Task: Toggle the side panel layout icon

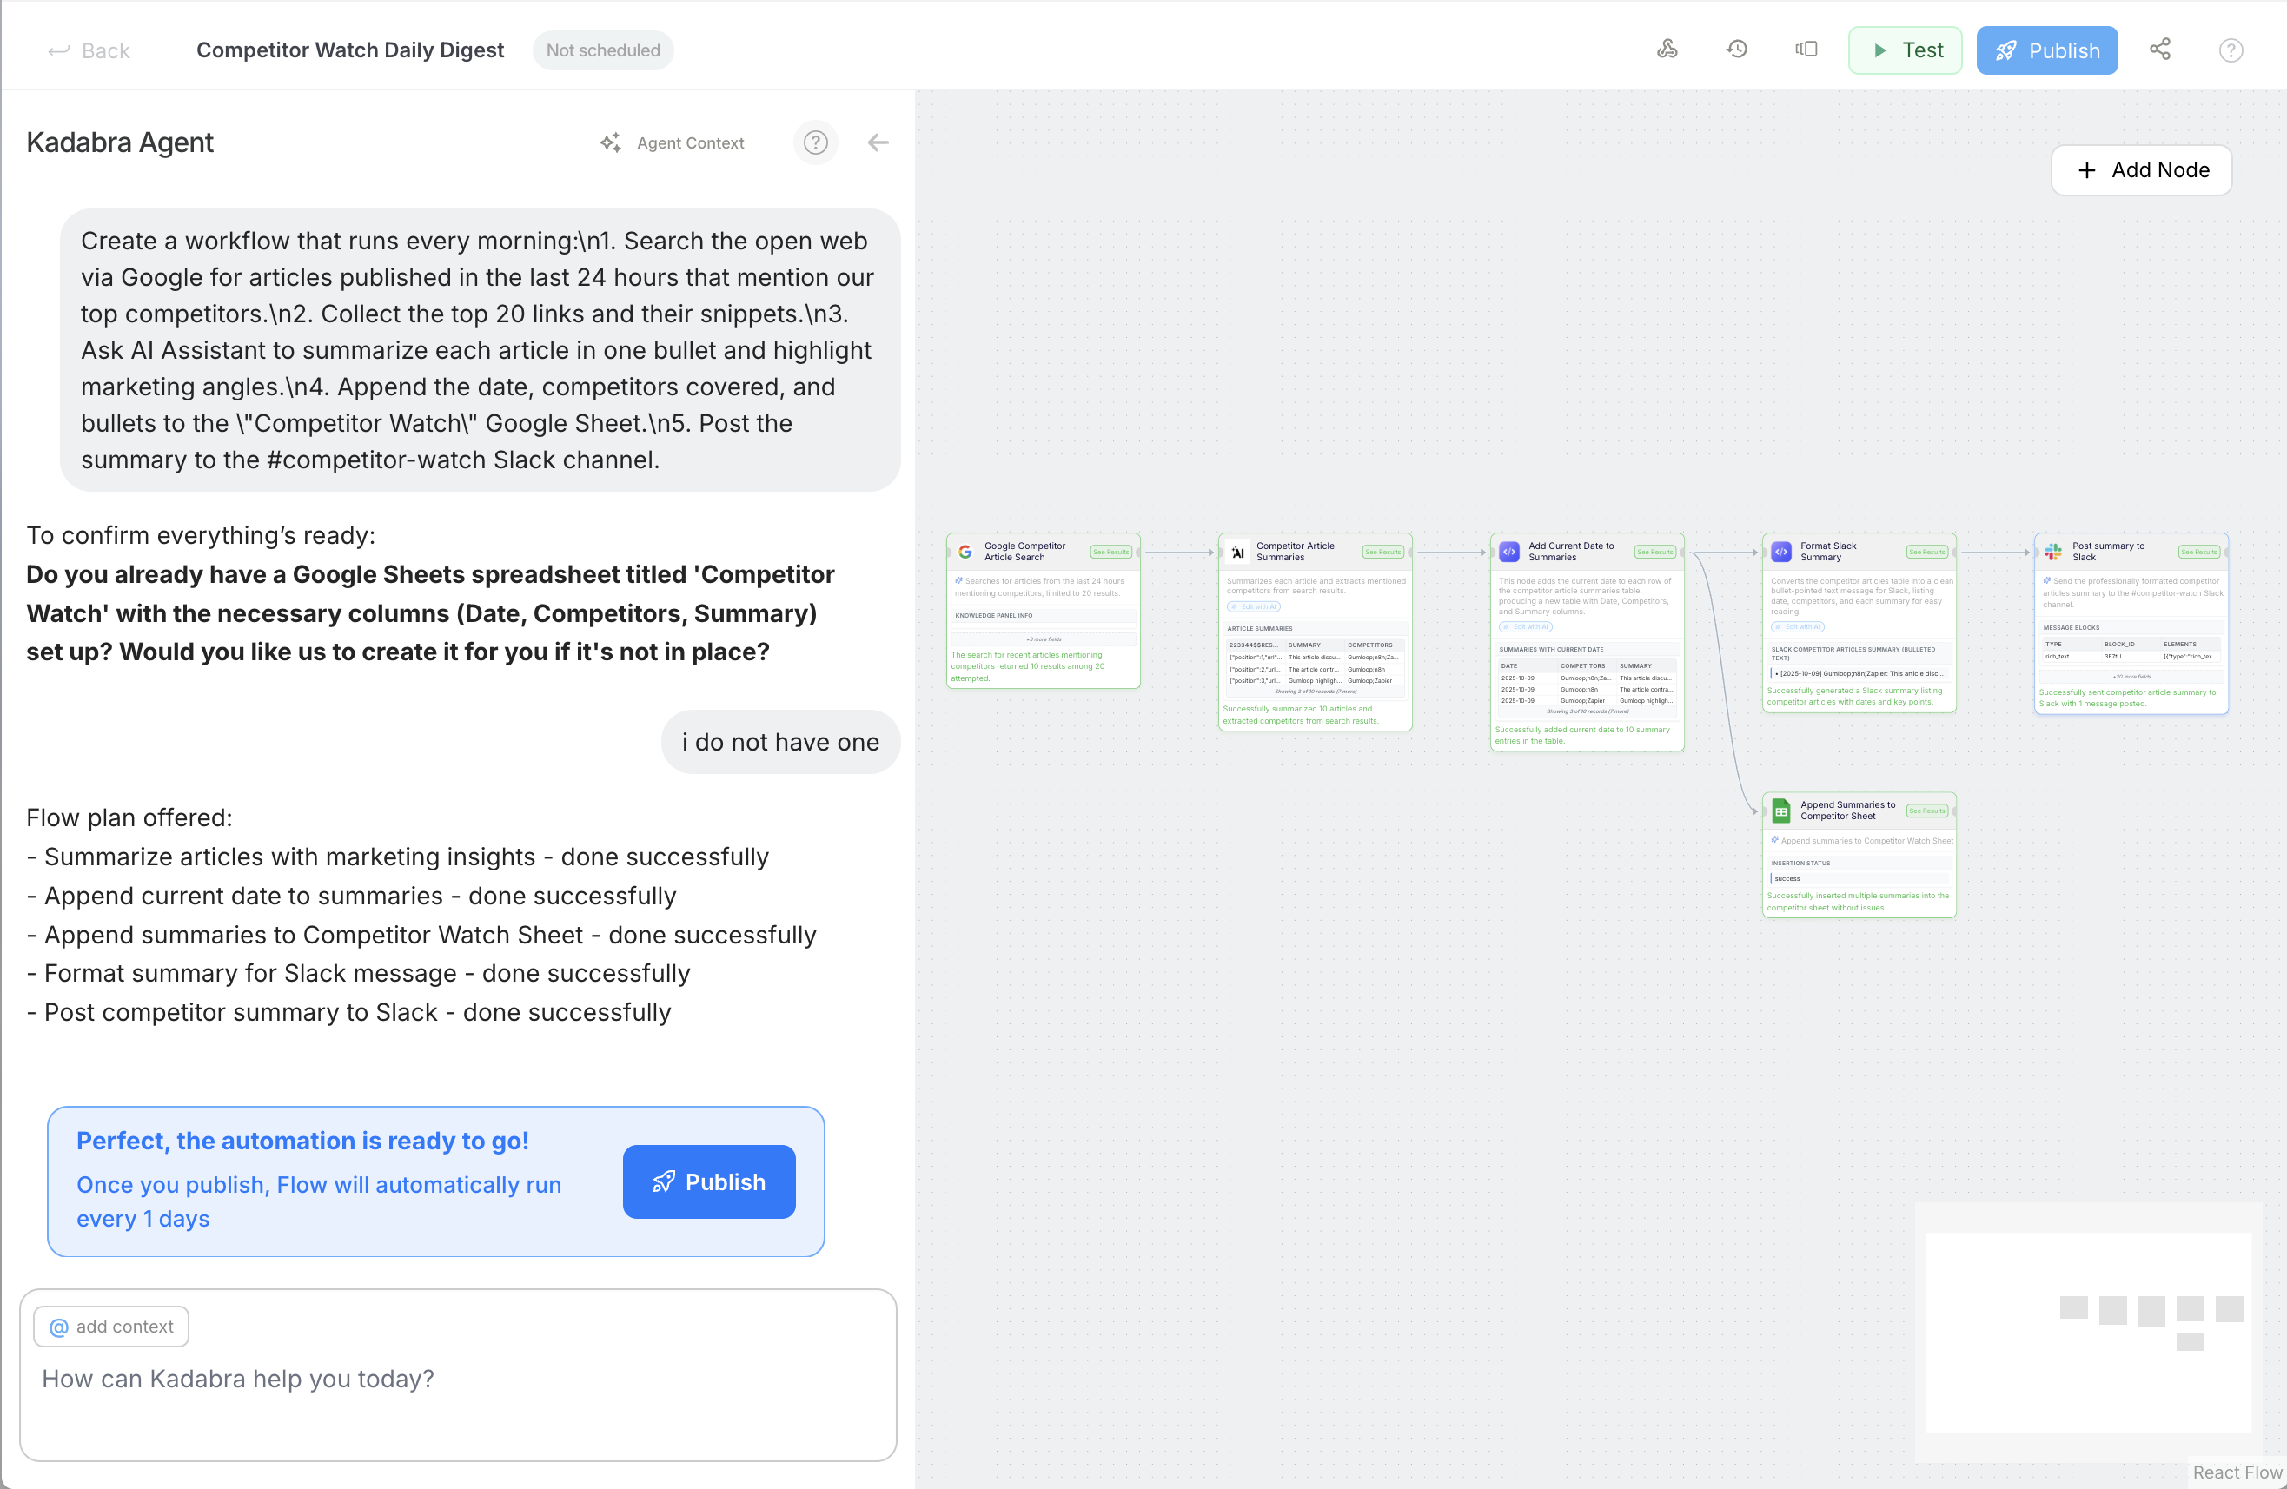Action: (x=1806, y=49)
